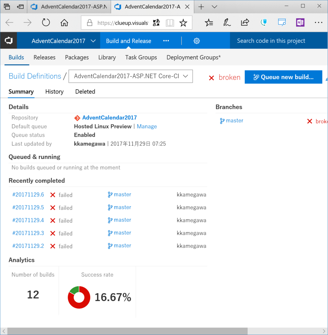Open the Visual Studio Team Services home logo
This screenshot has width=328, height=335.
[x=9, y=41]
